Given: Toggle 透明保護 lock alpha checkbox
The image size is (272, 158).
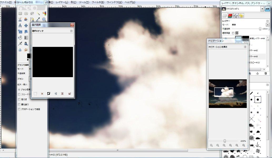Looking at the screenshot, I should pos(233,33).
